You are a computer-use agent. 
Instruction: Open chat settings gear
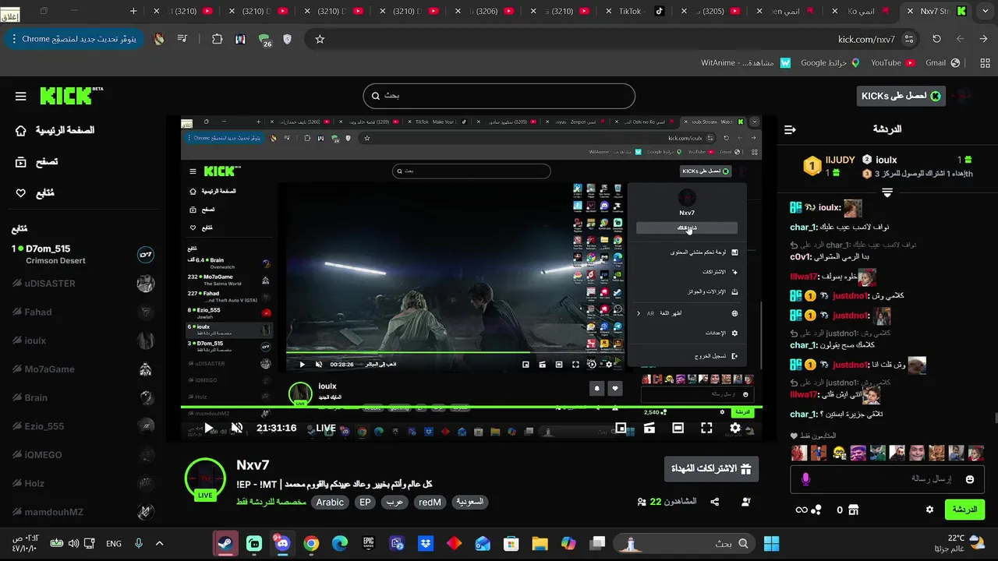(929, 510)
